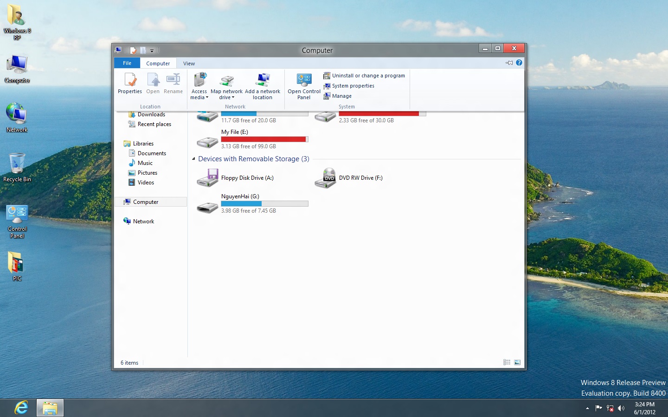
Task: Launch Internet Explorer from the taskbar
Action: click(21, 408)
